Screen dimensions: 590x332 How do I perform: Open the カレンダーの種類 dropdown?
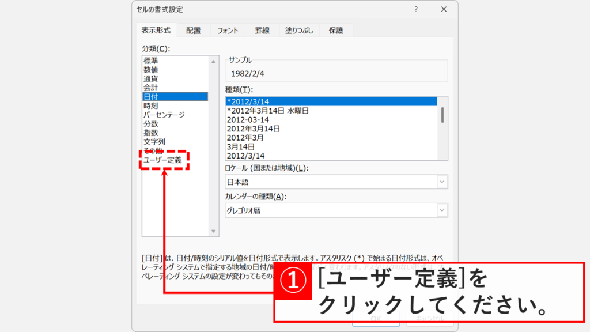tap(441, 210)
